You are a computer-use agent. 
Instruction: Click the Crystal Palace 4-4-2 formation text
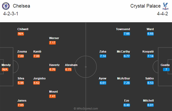coord(163,14)
